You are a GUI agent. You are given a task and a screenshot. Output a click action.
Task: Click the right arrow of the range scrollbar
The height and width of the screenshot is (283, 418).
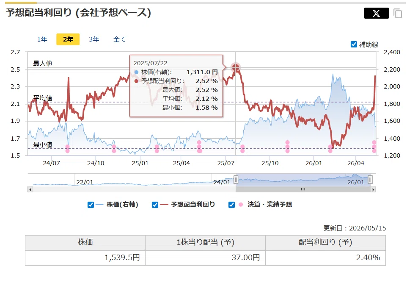point(373,189)
